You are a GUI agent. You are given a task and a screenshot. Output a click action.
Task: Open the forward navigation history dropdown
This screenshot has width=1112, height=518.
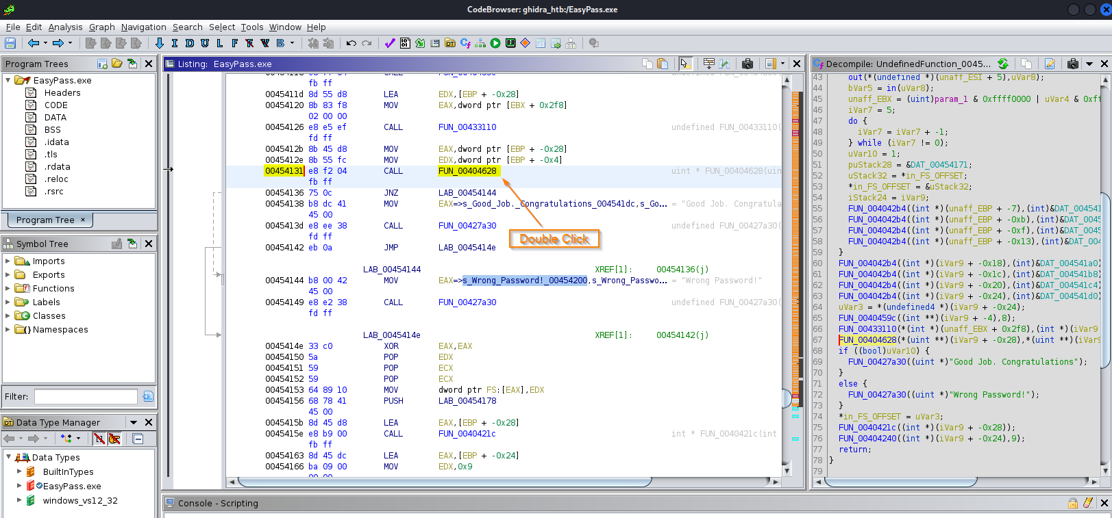click(70, 43)
